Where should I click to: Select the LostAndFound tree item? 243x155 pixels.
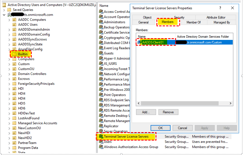tap(29, 118)
